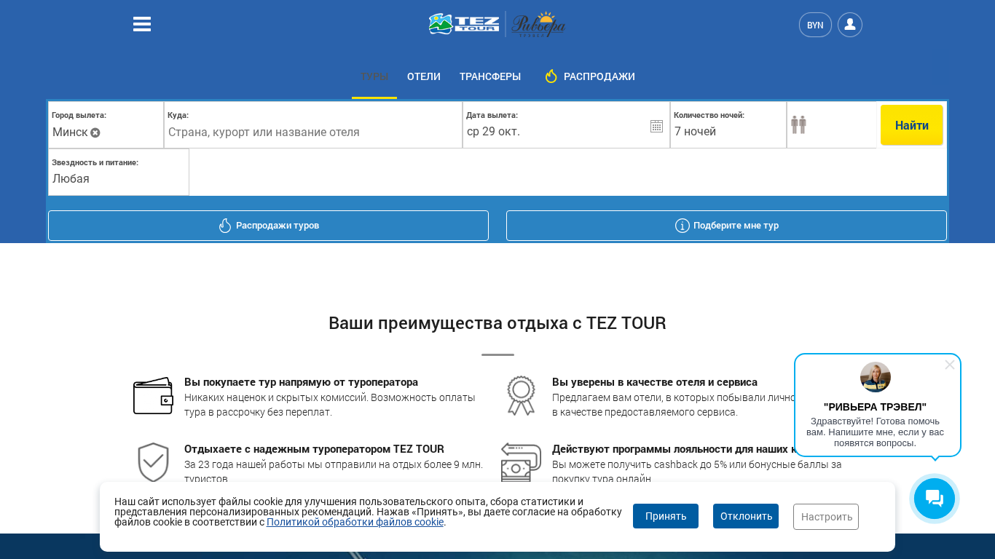Clear the Минск departure city
The image size is (995, 559).
click(95, 132)
